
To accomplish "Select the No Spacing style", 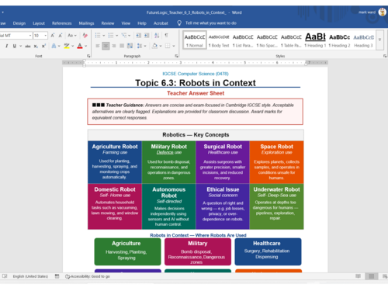I will [267, 40].
